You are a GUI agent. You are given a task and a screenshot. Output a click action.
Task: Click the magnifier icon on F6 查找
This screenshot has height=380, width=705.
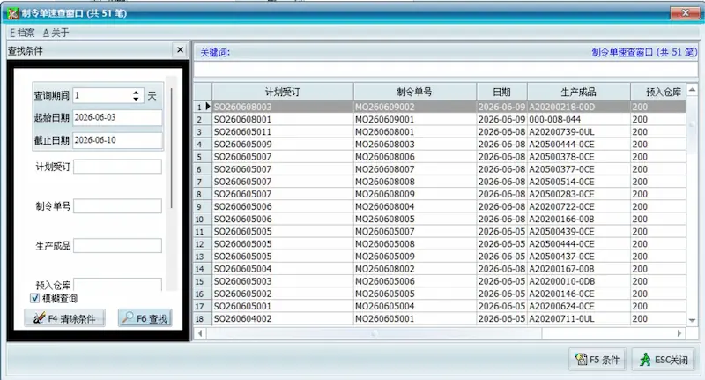click(x=128, y=317)
